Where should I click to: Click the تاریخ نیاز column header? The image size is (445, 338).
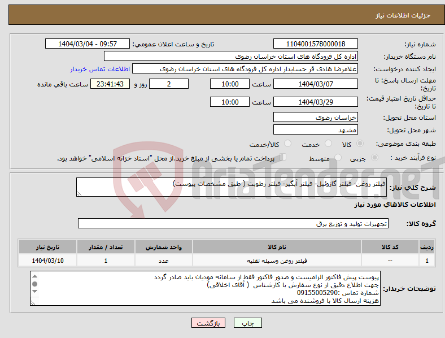coord(47,247)
